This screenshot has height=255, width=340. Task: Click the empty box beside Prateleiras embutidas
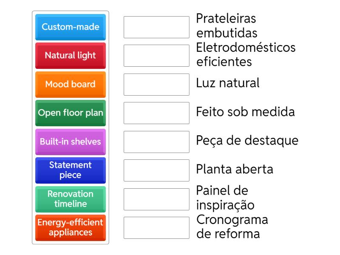point(156,27)
